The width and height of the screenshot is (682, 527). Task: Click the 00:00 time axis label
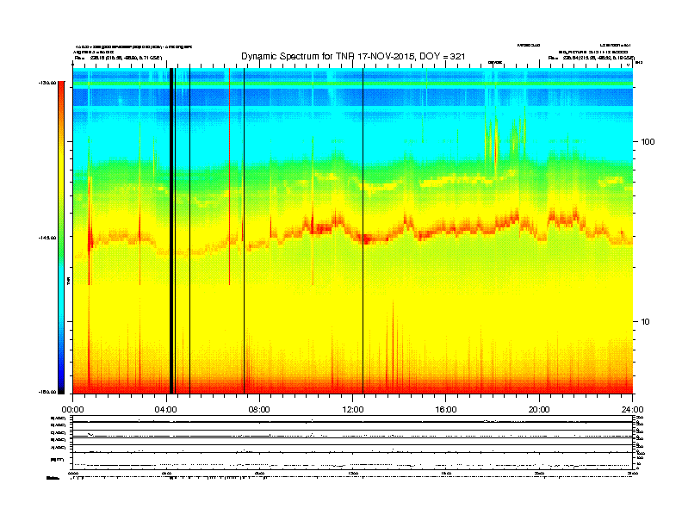72,410
